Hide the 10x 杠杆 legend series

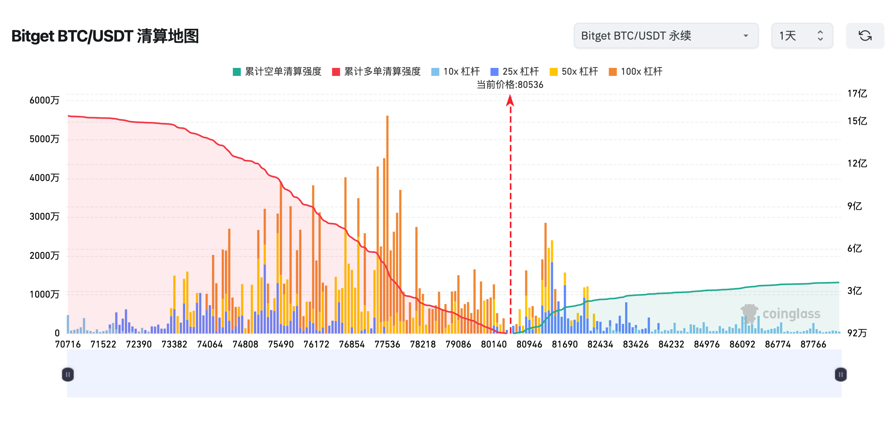pos(455,71)
